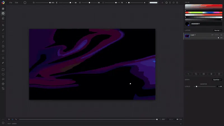
Task: Open the Normal blend mode dropdown
Action: [x=218, y=30]
